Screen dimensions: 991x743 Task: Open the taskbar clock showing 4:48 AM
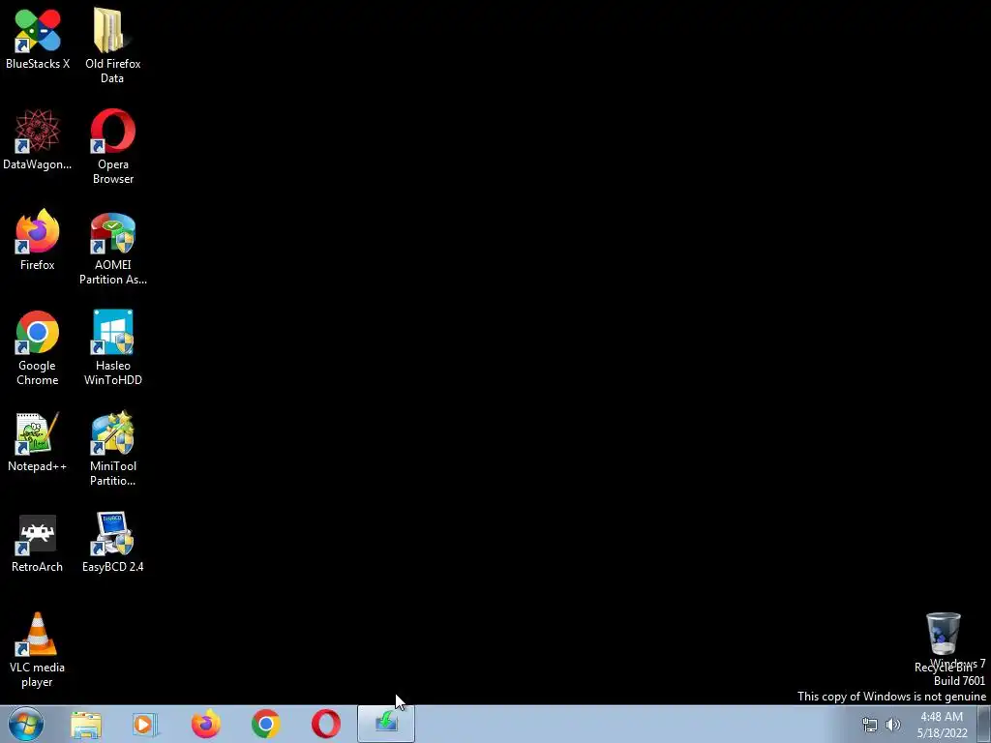942,725
